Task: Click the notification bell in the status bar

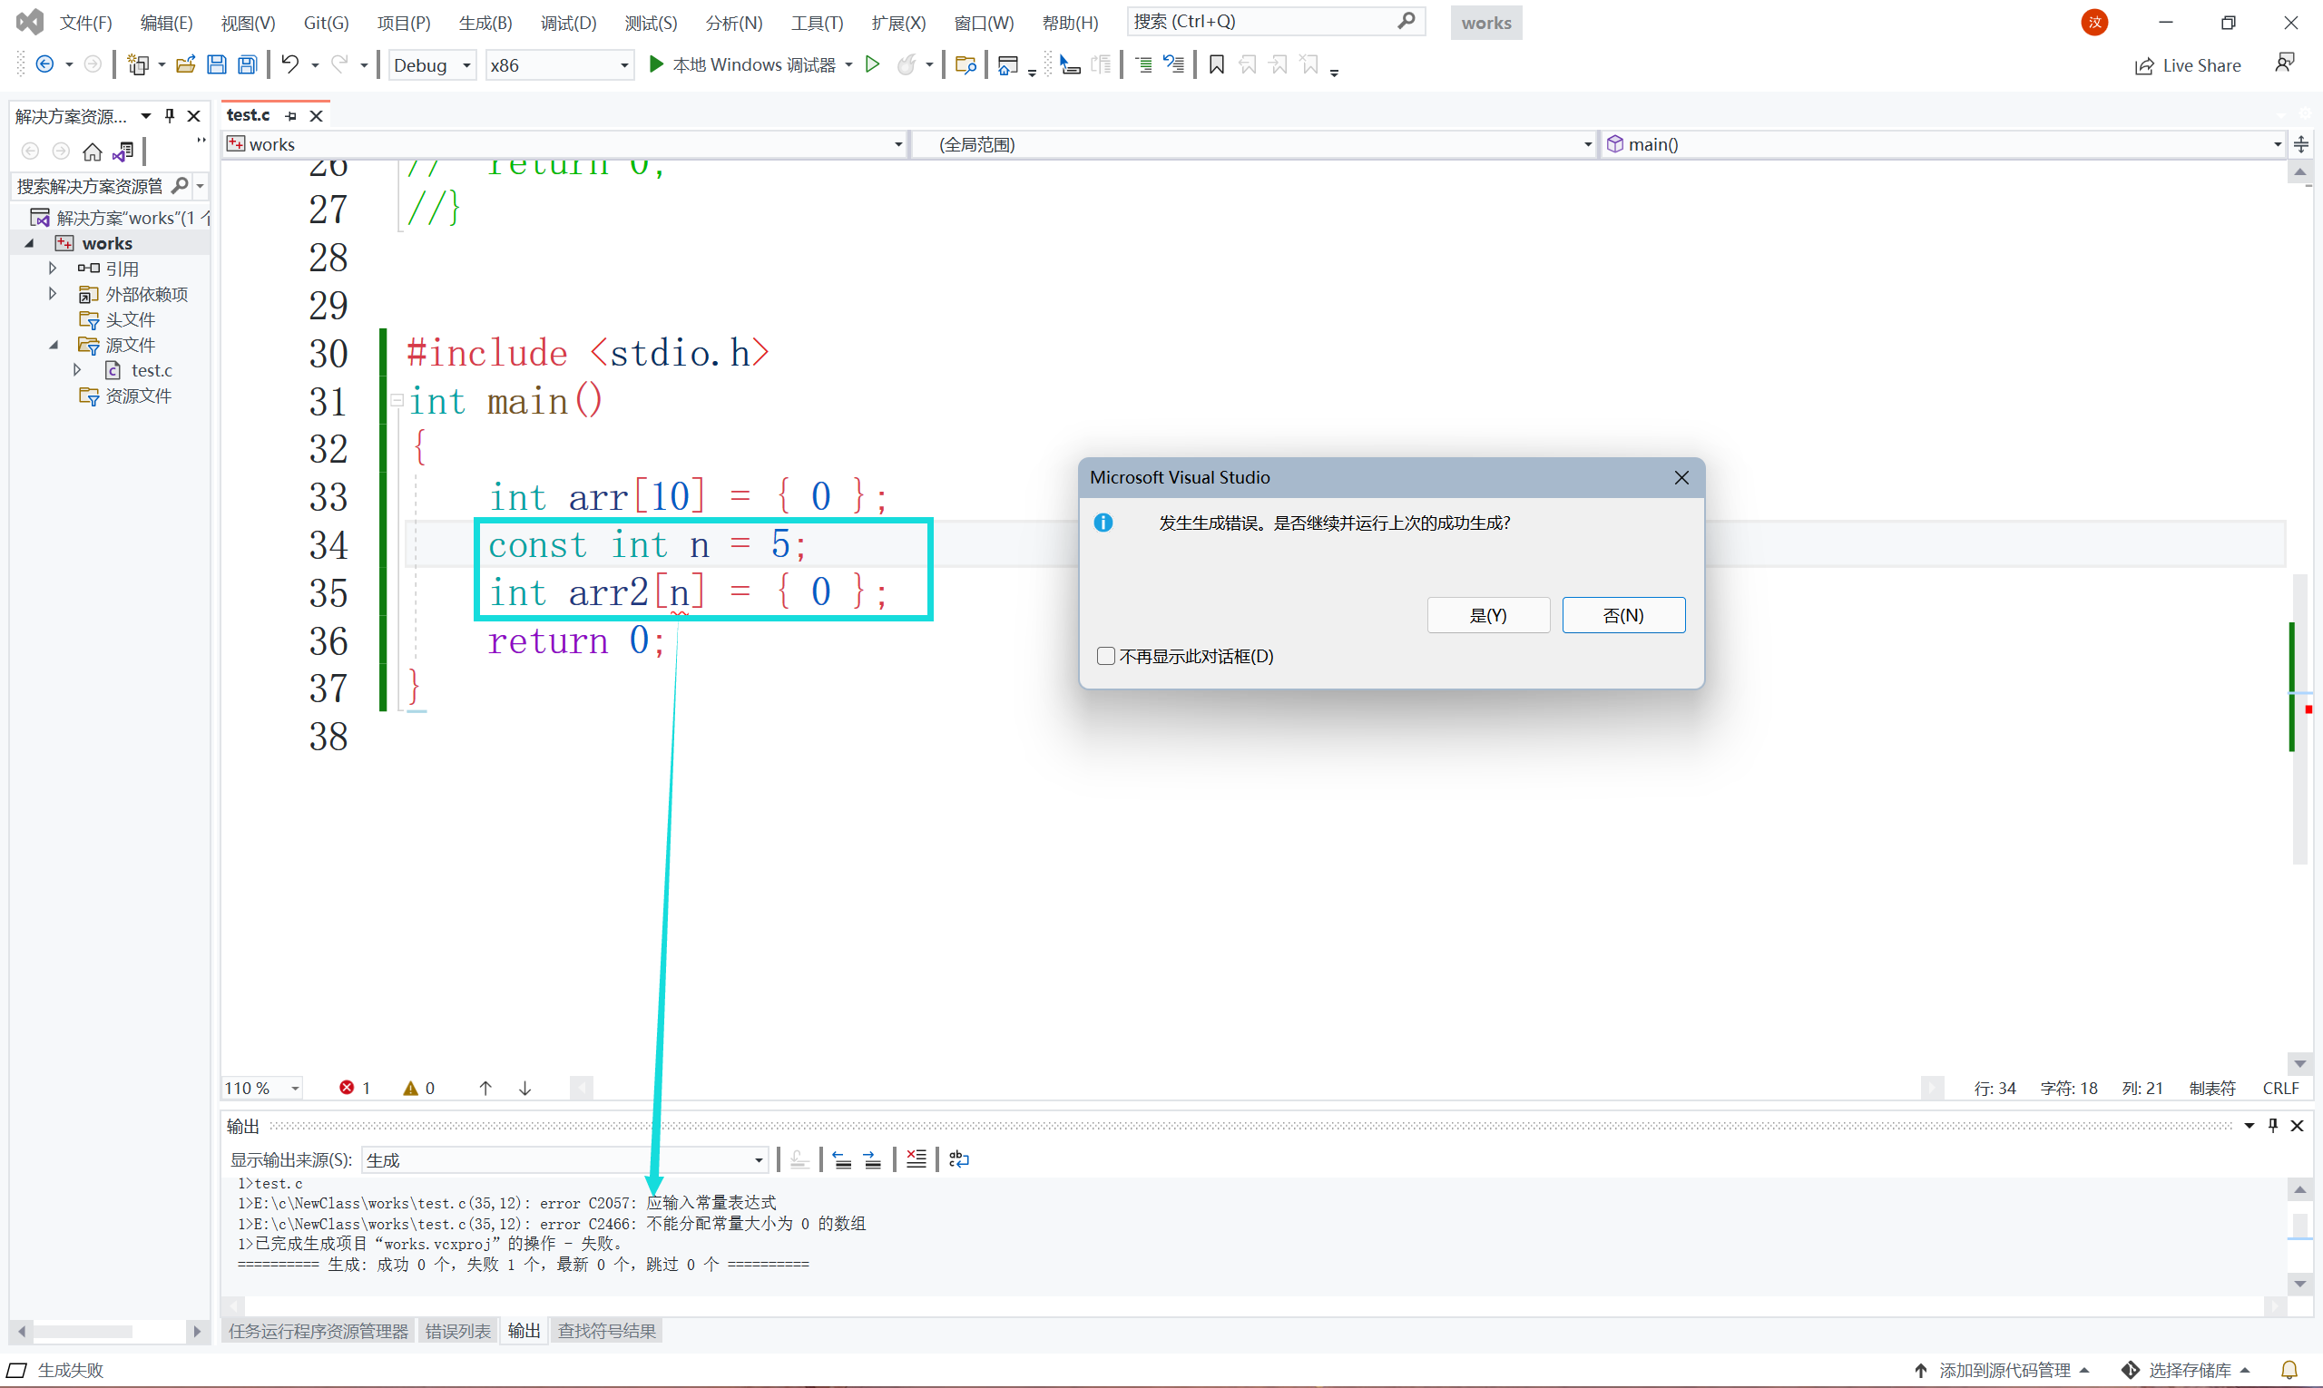Action: (x=2289, y=1369)
